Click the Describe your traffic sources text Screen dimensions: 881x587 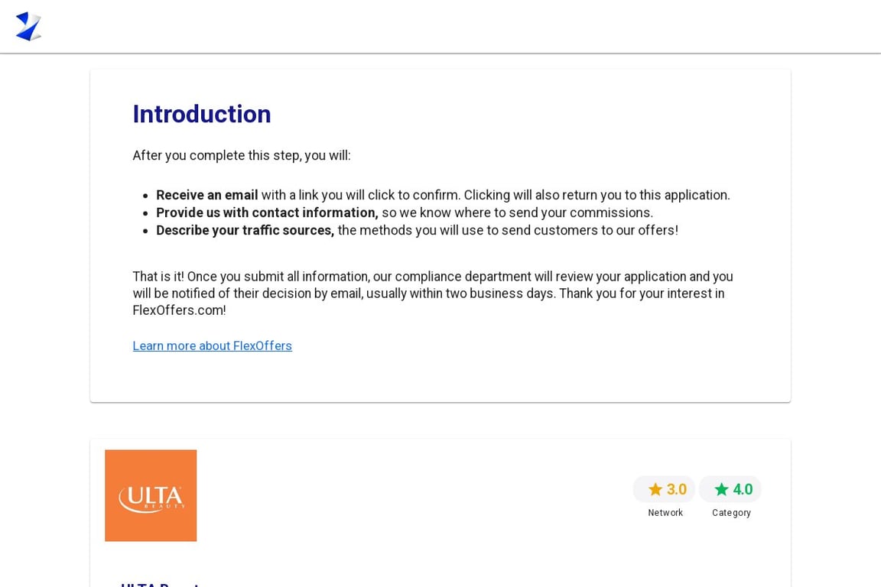coord(245,230)
